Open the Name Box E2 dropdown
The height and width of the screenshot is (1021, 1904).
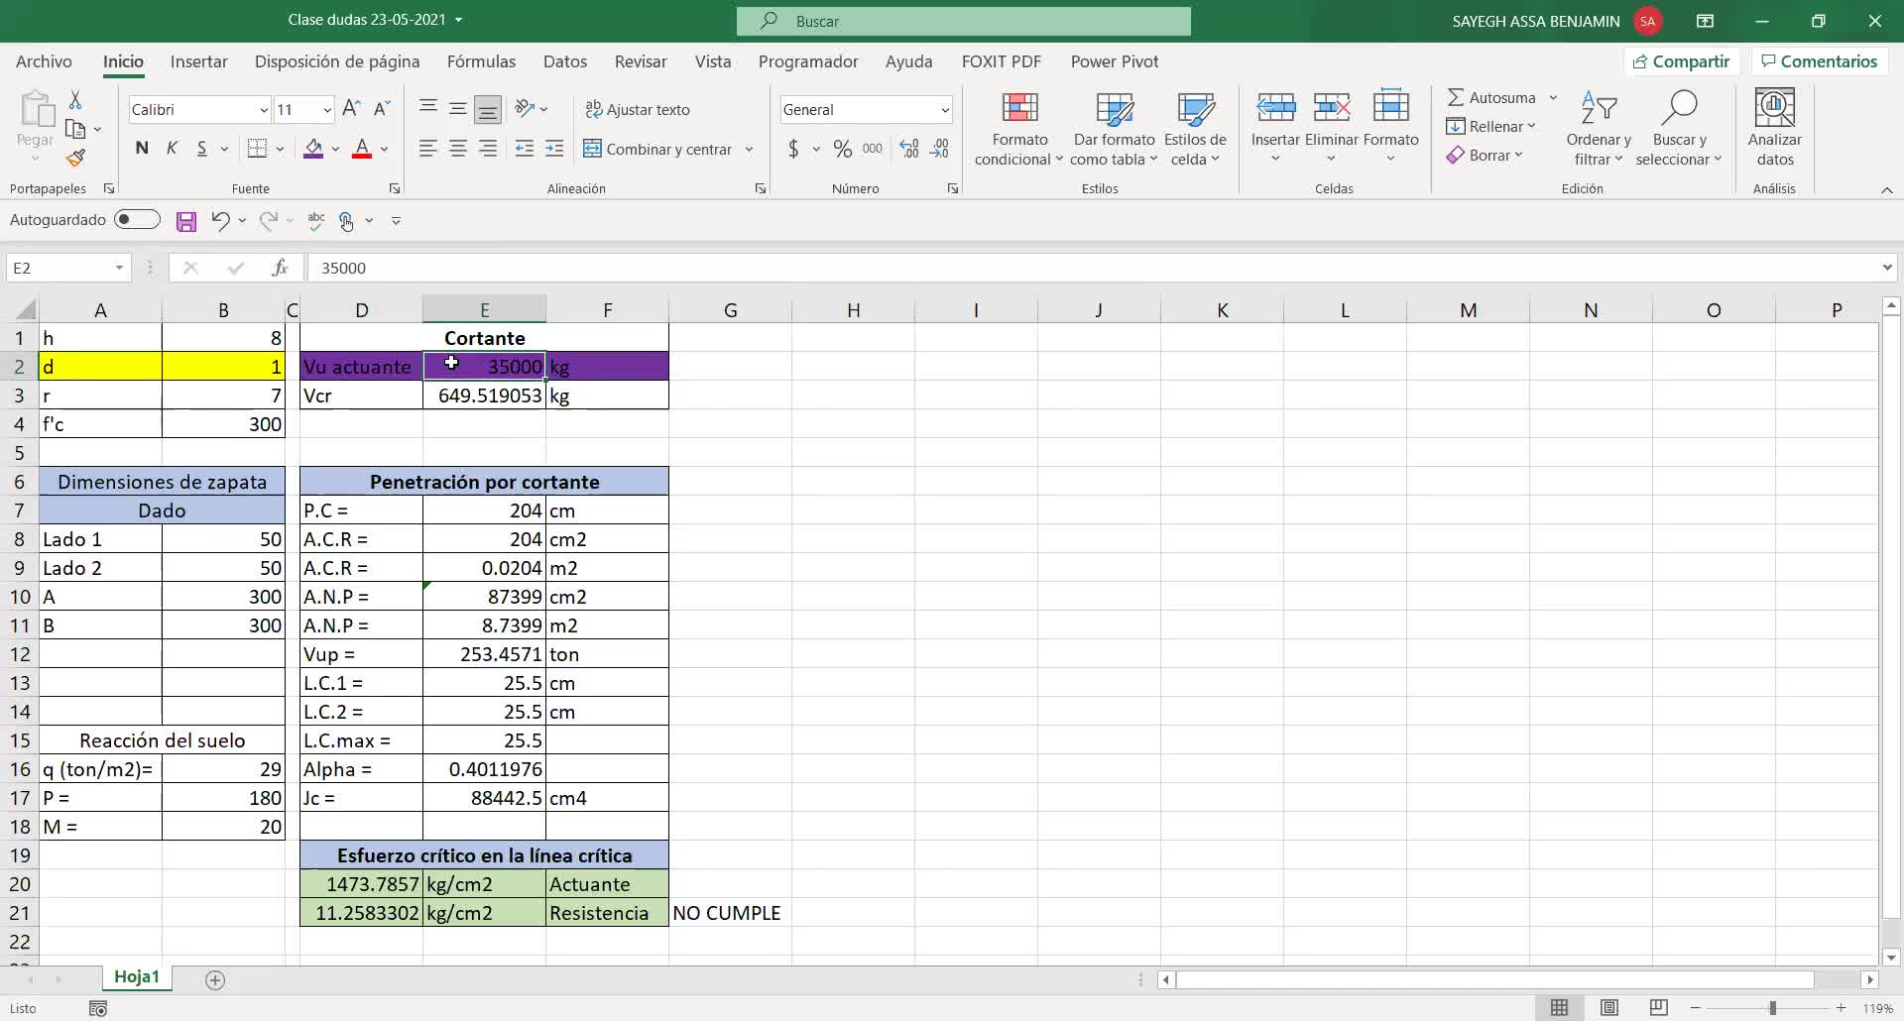(119, 268)
